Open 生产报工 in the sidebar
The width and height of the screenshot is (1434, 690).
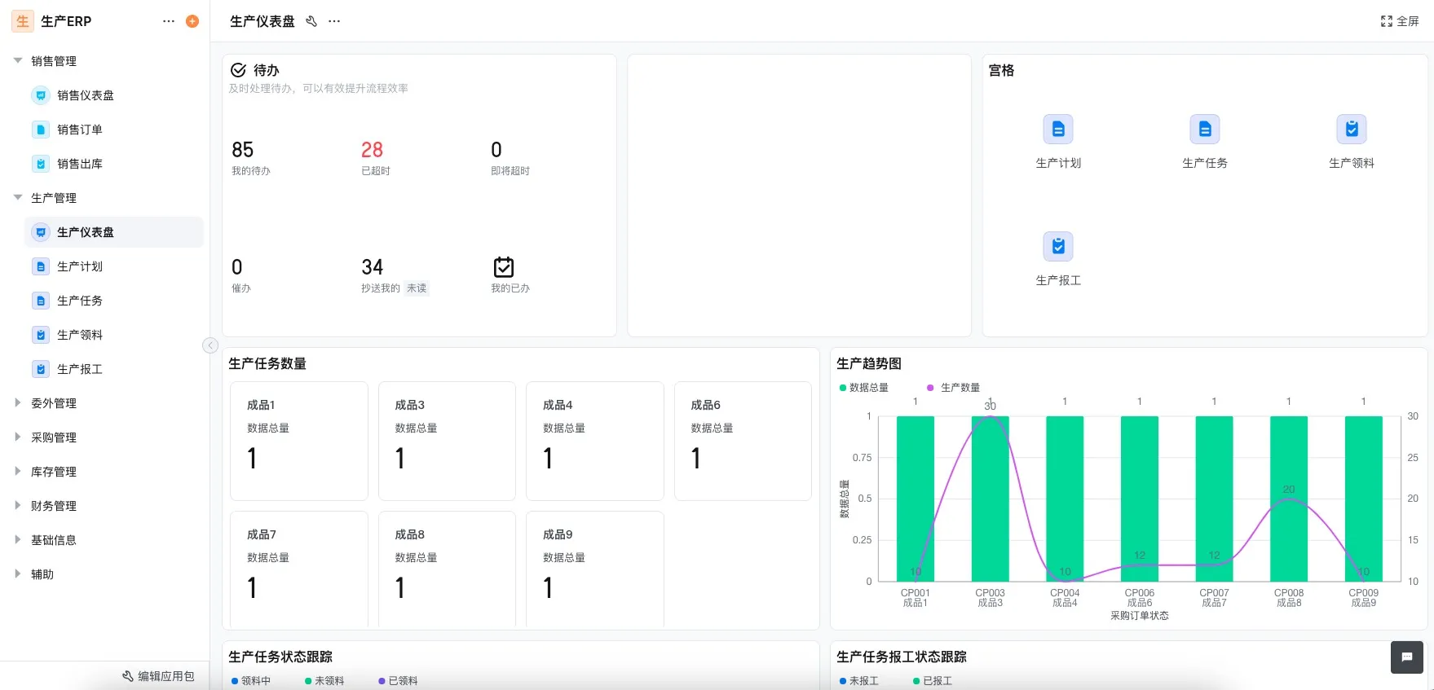click(114, 369)
